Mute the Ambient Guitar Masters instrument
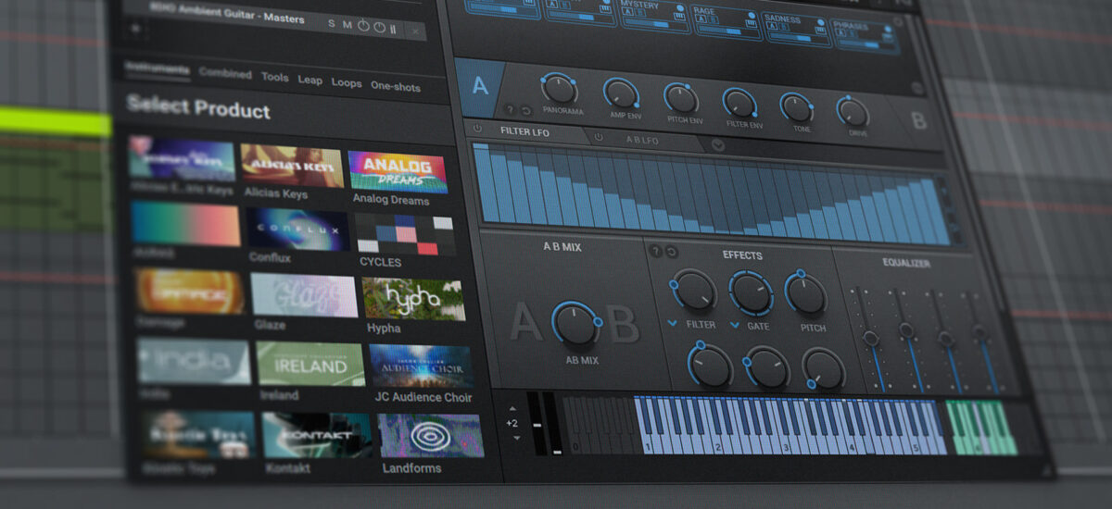Viewport: 1112px width, 509px height. click(347, 26)
